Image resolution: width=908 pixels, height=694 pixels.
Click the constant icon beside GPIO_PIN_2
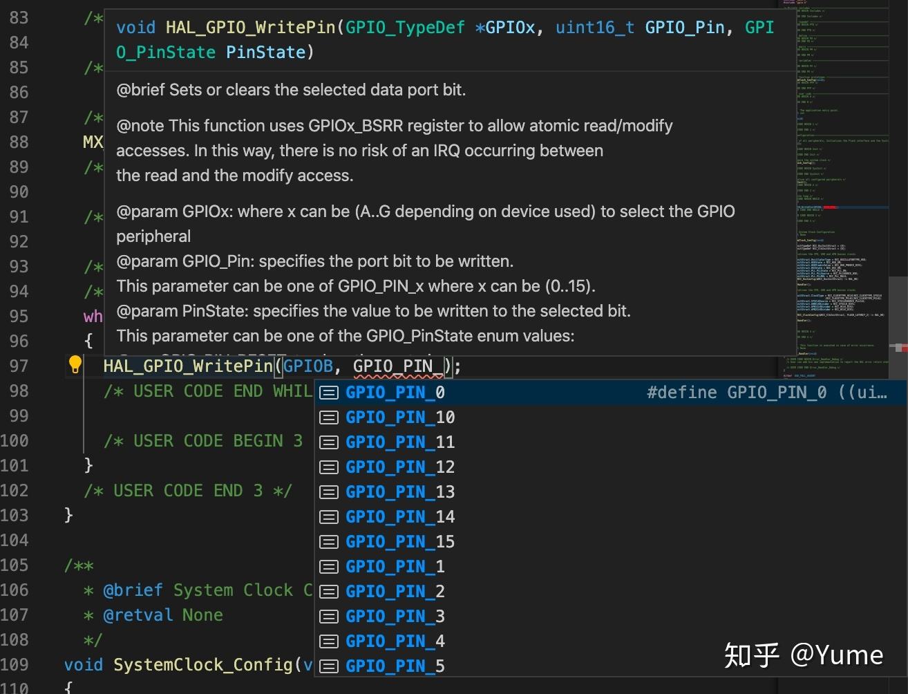(x=329, y=592)
